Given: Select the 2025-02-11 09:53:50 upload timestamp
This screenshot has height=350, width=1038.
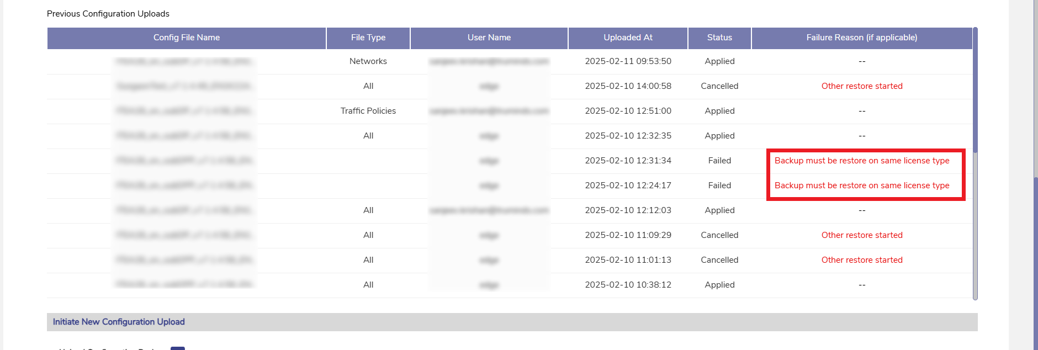Looking at the screenshot, I should [628, 61].
